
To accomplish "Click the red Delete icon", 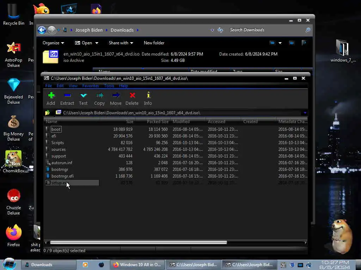I will click(132, 98).
